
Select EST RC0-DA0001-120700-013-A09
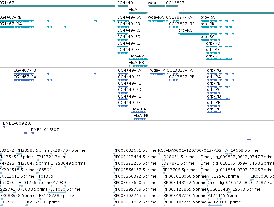point(159,154)
